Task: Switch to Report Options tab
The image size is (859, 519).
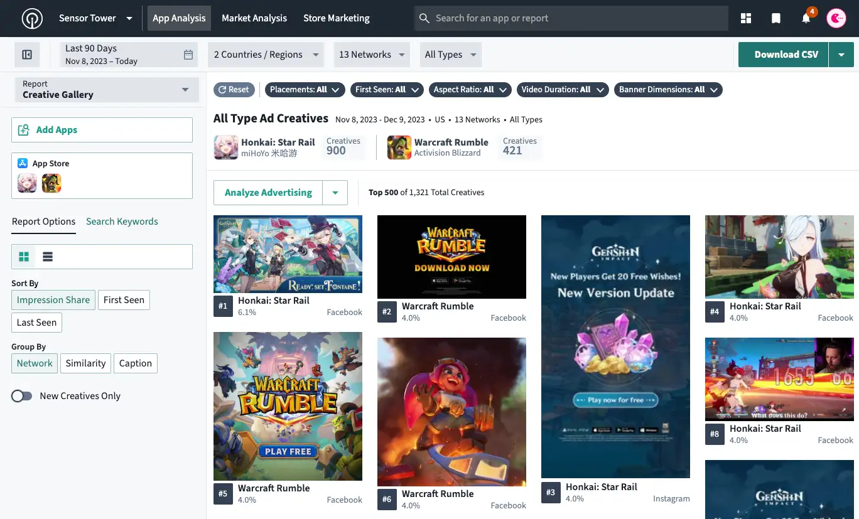Action: [43, 222]
